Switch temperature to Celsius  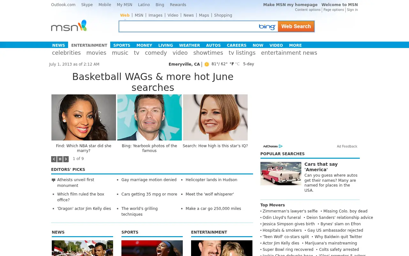(x=237, y=64)
